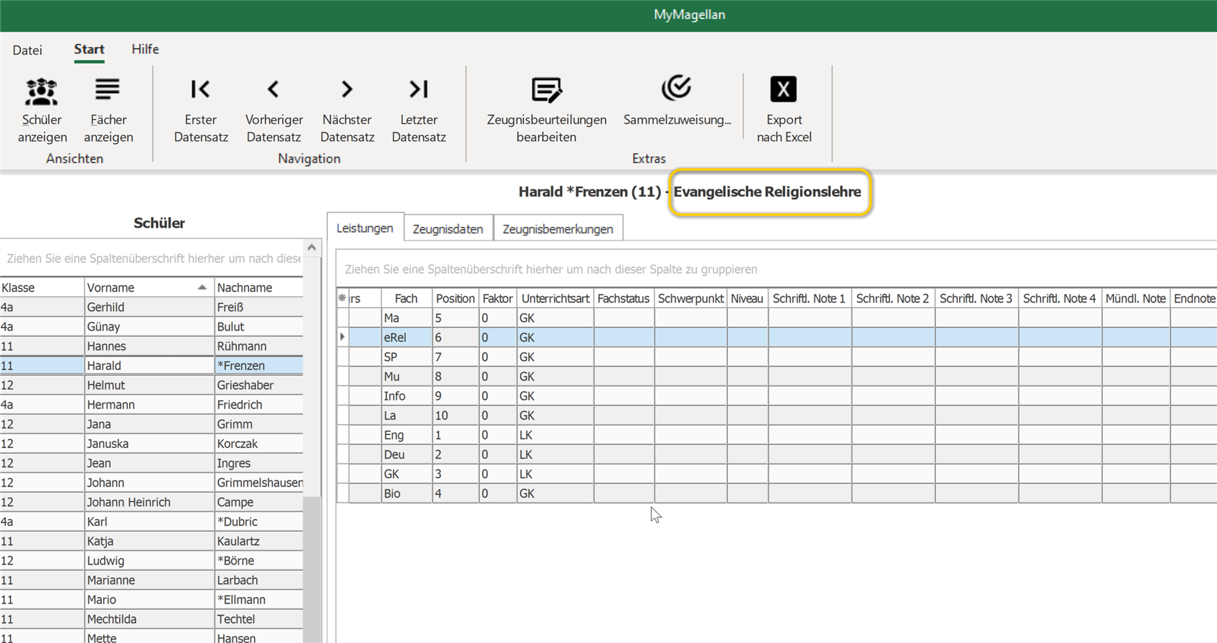Click the student list scroll-up arrow
This screenshot has height=643, width=1217.
coord(311,248)
